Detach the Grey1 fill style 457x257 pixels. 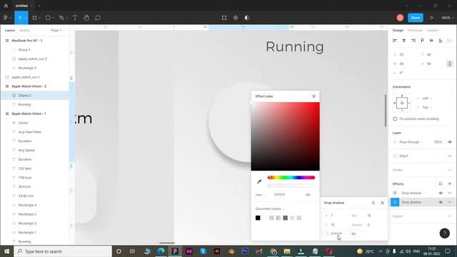(450, 156)
